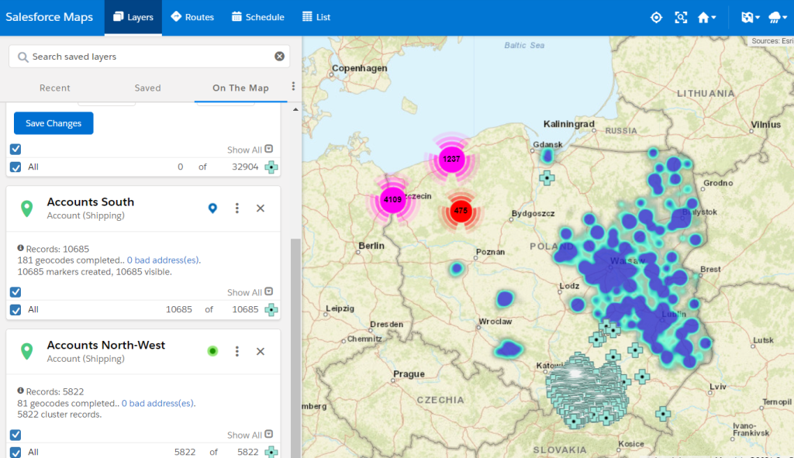Click the Accounts South layer title
Viewport: 794px width, 458px height.
coord(91,202)
